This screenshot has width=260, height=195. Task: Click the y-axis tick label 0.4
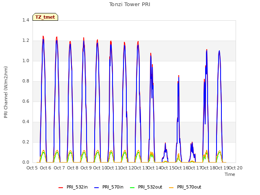coord(26,122)
